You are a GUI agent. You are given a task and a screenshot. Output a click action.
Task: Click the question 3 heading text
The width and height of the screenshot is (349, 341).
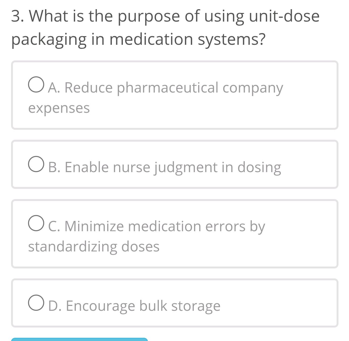pos(165,27)
